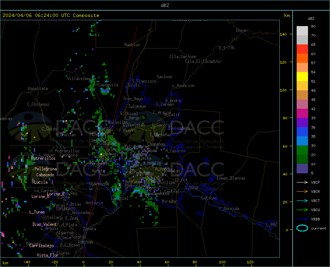This screenshot has height=267, width=330.
Task: Select the bright green 20 dBZ swatch
Action: [x=302, y=150]
